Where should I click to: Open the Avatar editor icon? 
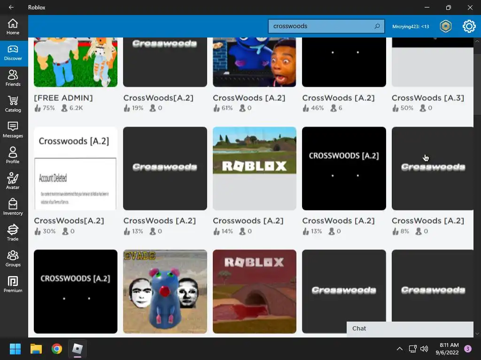click(x=13, y=181)
